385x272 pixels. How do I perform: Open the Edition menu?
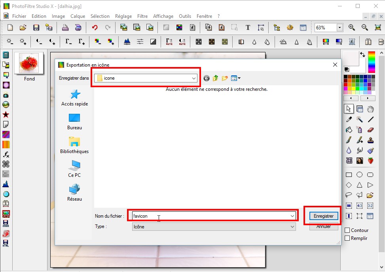click(x=39, y=16)
